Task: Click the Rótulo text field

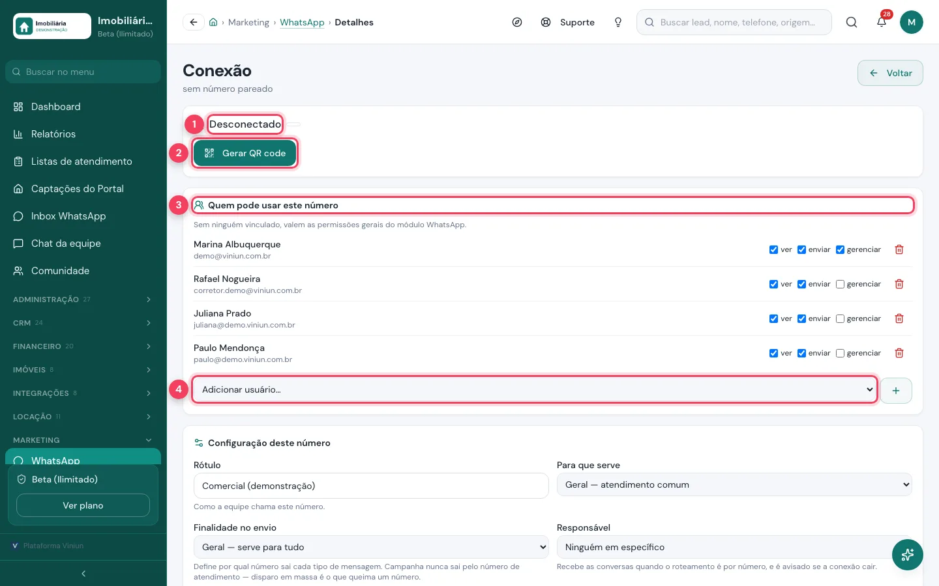Action: click(371, 486)
